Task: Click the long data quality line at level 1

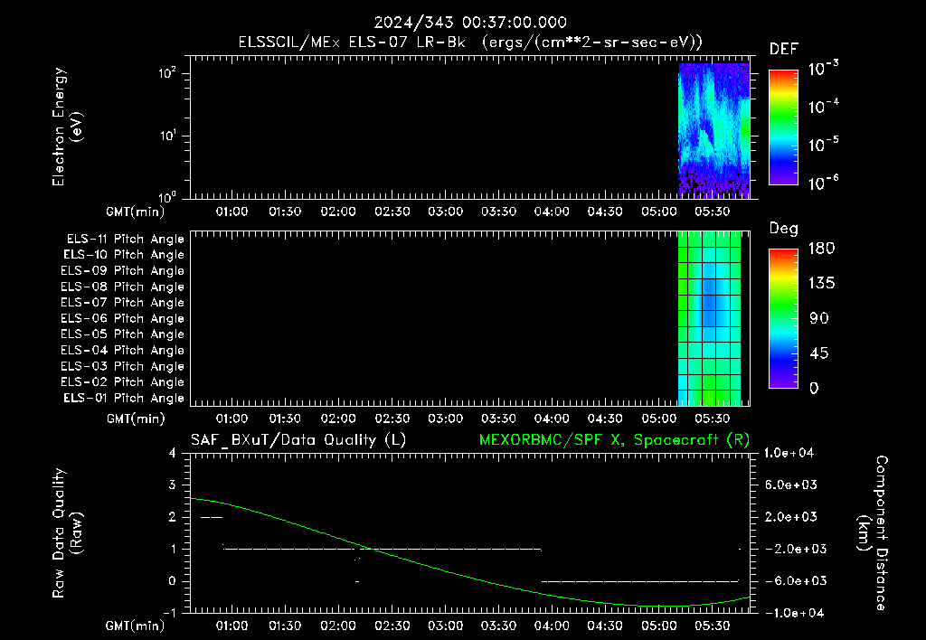Action: pos(383,549)
